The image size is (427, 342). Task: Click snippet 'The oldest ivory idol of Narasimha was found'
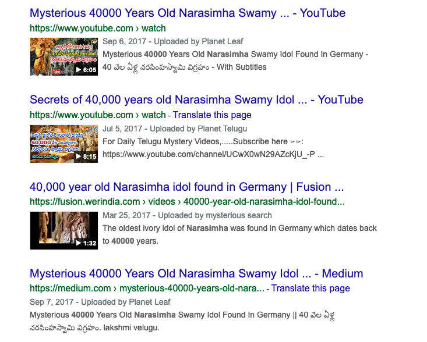point(239,228)
